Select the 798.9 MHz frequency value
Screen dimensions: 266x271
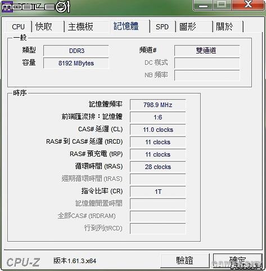[x=158, y=105]
